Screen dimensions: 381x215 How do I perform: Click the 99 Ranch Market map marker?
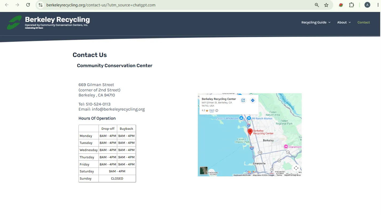[x=249, y=118]
